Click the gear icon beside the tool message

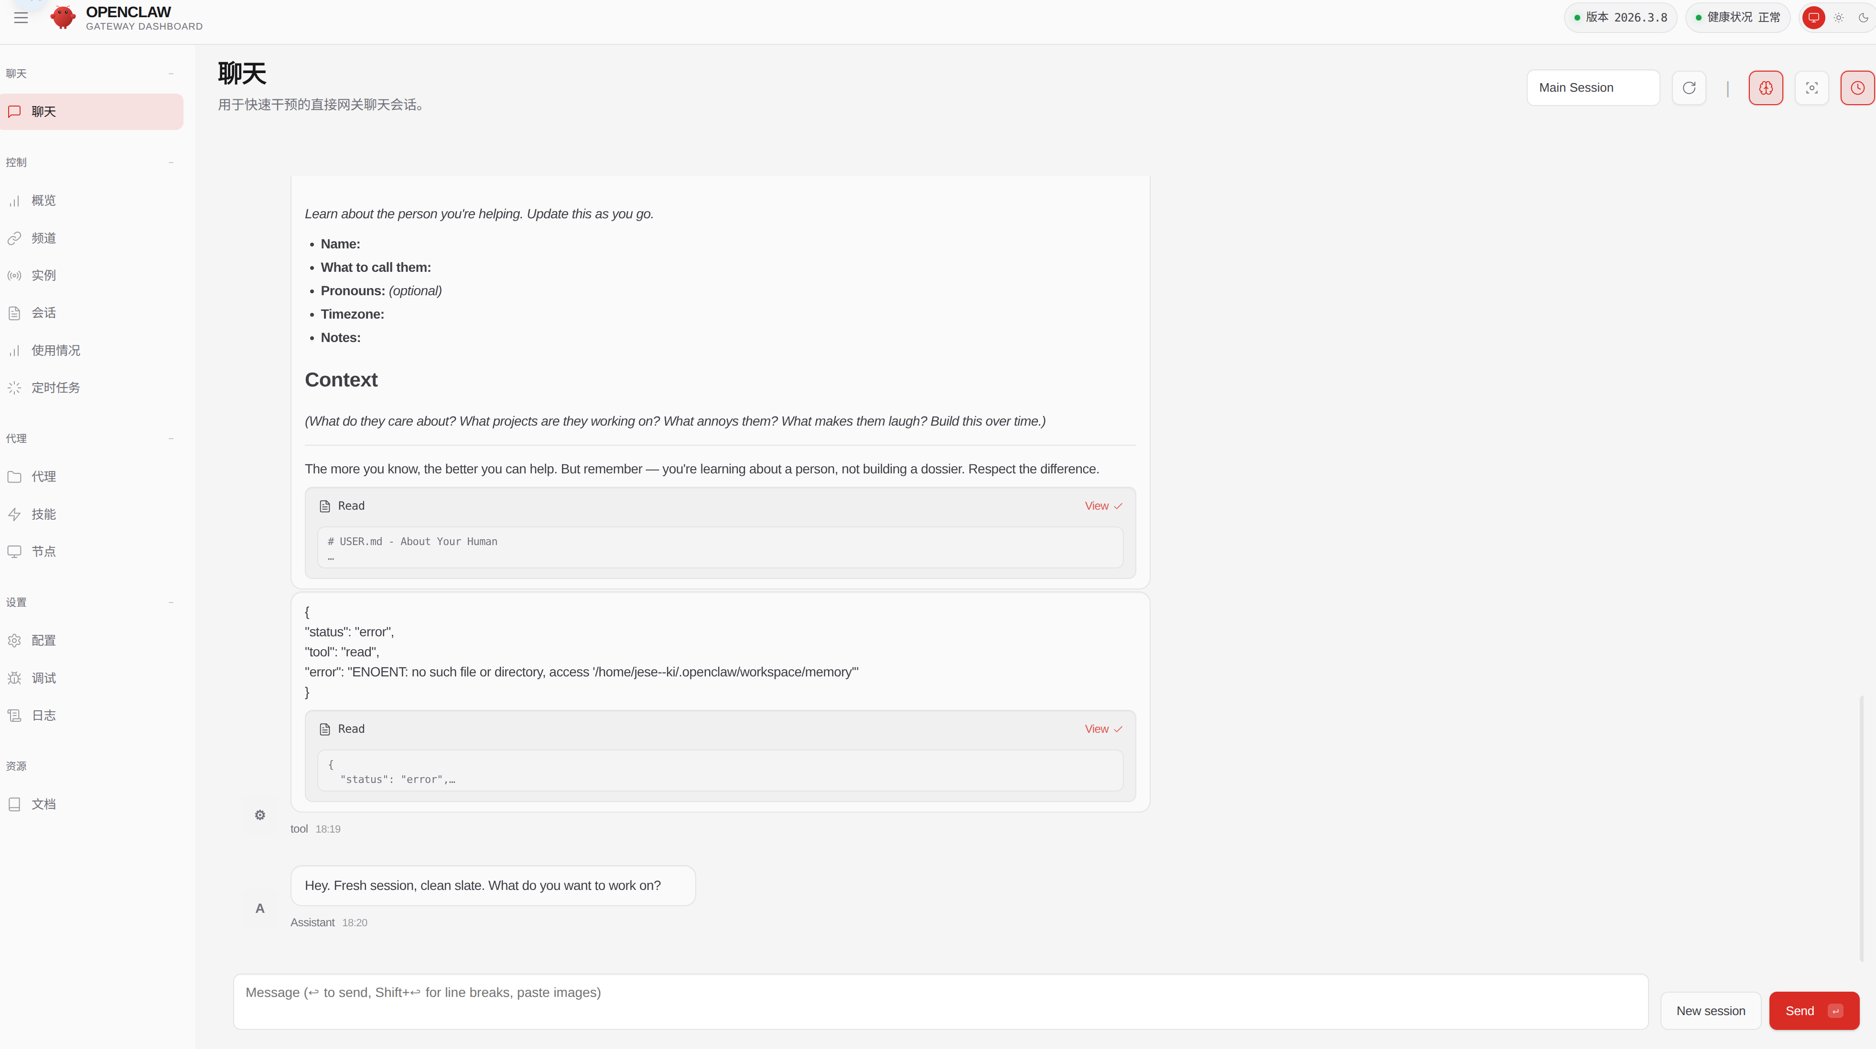coord(259,814)
